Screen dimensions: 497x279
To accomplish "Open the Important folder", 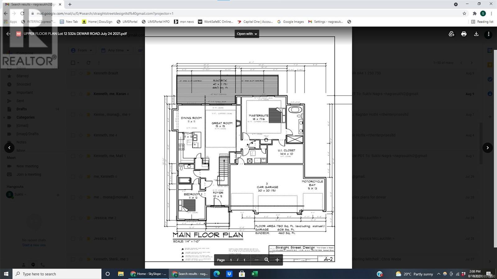I will (x=25, y=92).
